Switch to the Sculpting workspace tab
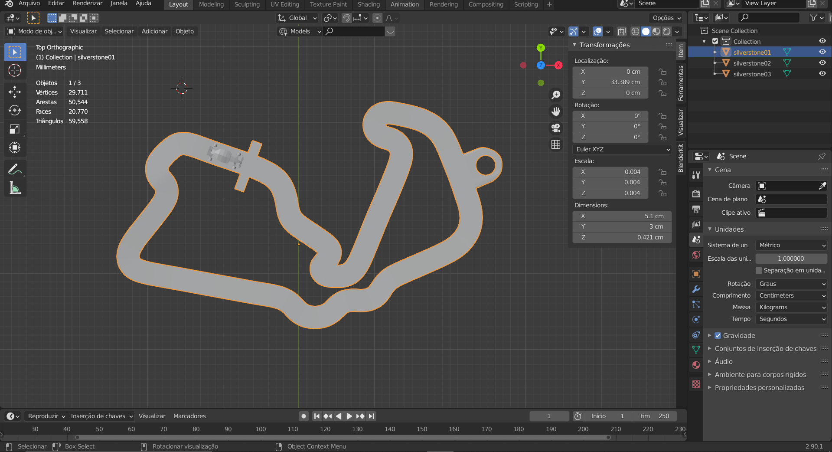The width and height of the screenshot is (832, 452). 247,4
